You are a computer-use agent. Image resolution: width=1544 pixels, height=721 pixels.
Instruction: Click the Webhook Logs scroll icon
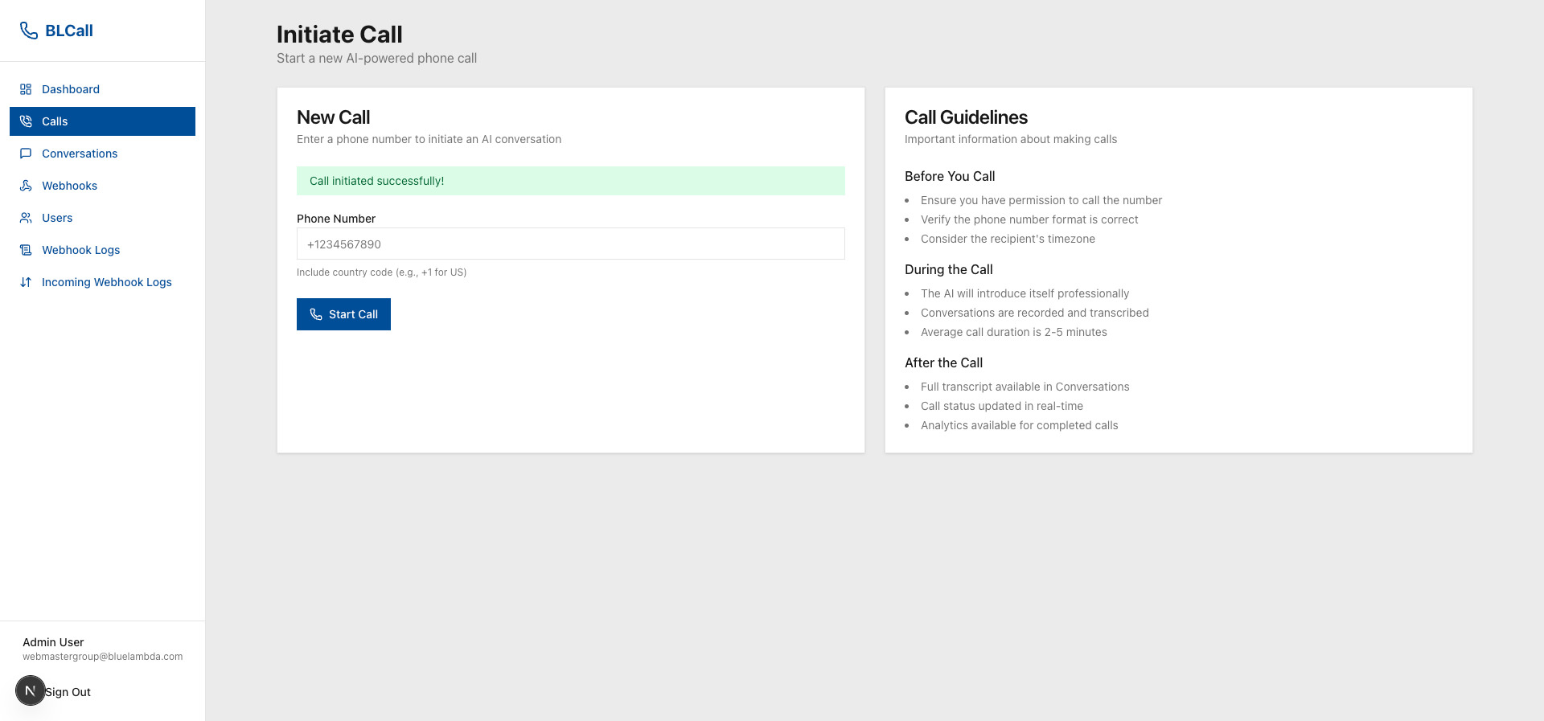coord(26,250)
